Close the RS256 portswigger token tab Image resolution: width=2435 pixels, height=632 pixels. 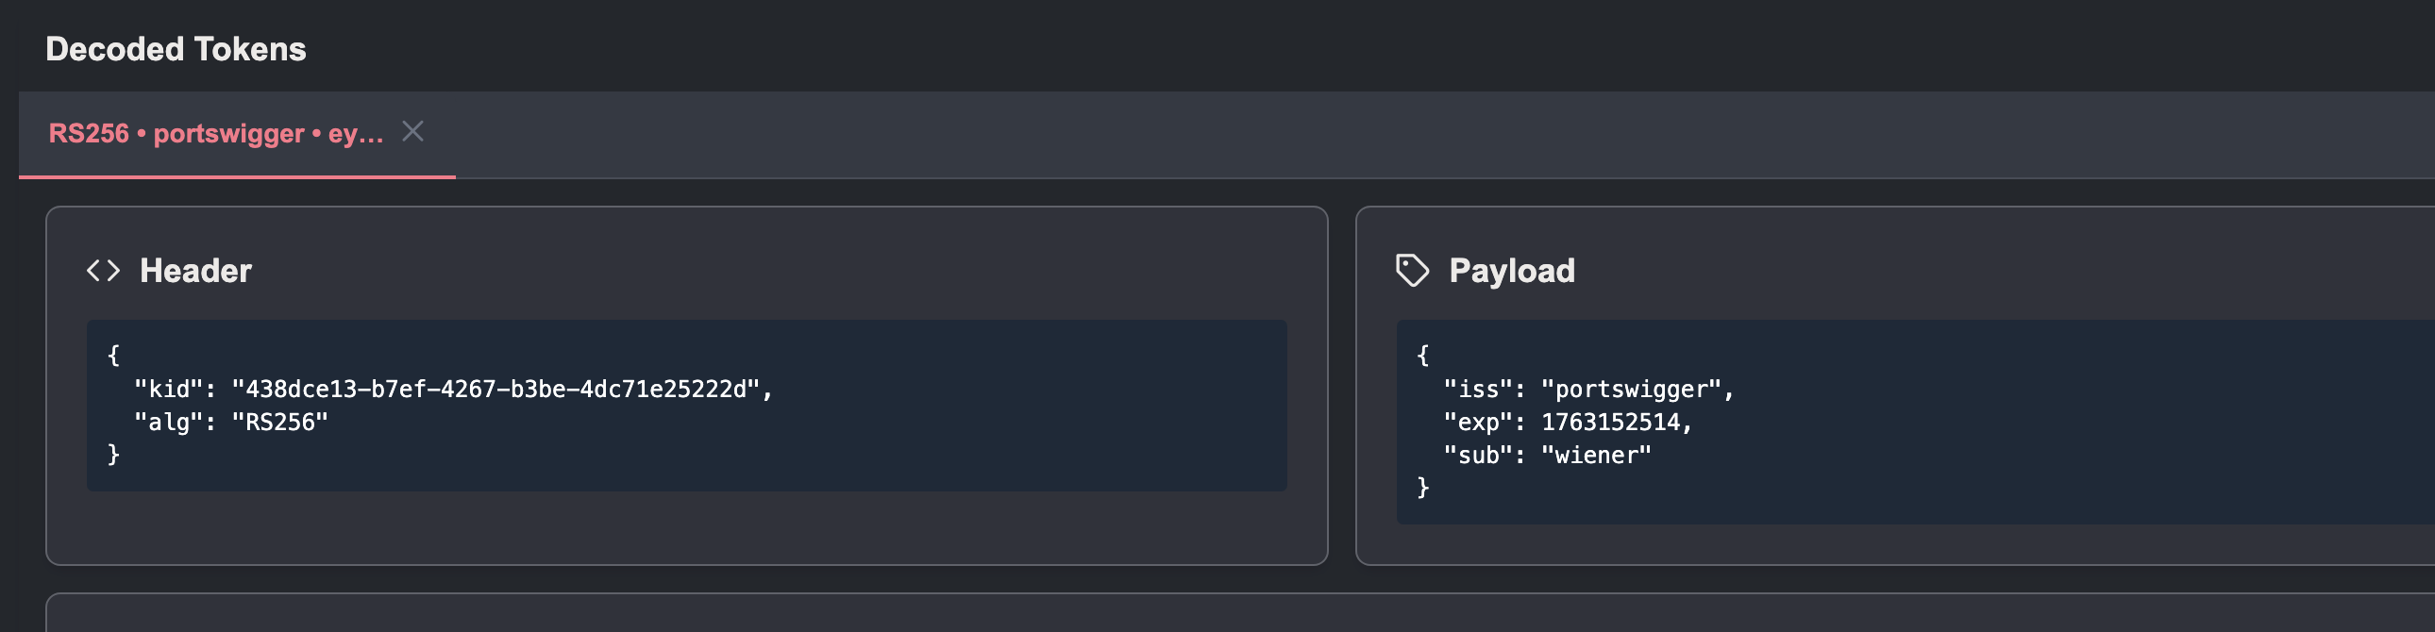[413, 131]
